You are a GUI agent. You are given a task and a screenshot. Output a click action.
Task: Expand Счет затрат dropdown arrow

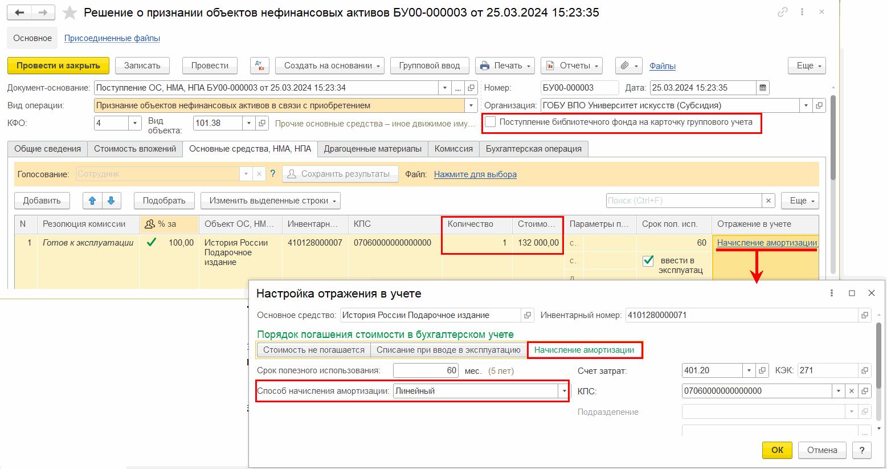point(749,370)
